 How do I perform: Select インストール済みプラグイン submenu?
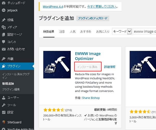[x=16, y=76]
